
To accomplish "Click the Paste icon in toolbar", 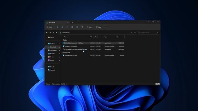I will pyautogui.click(x=67, y=27).
